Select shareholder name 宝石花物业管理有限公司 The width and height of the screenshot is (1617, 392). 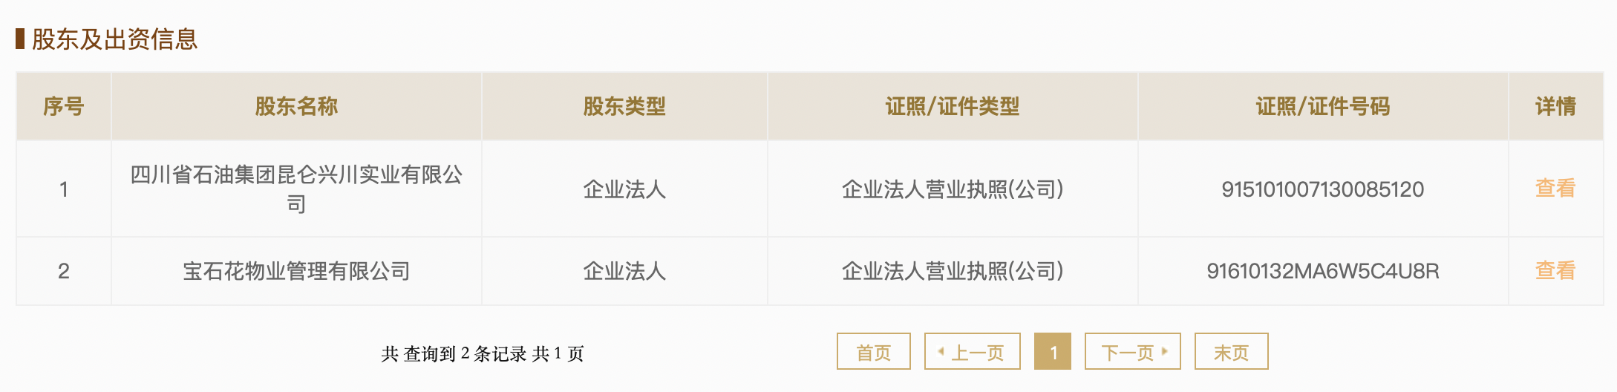point(296,271)
